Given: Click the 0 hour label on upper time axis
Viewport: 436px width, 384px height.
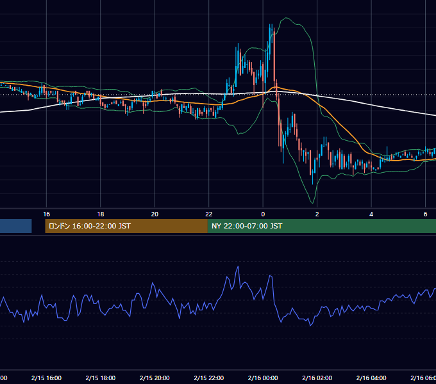Looking at the screenshot, I should [263, 214].
